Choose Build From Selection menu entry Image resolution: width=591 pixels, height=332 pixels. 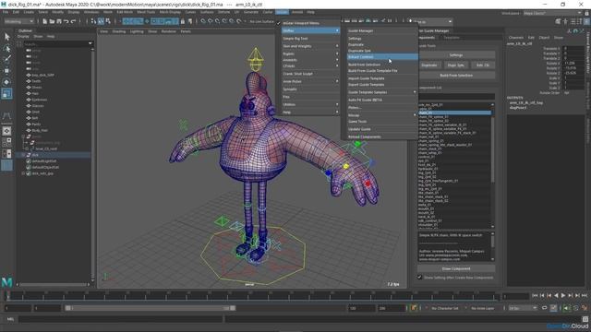381,65
